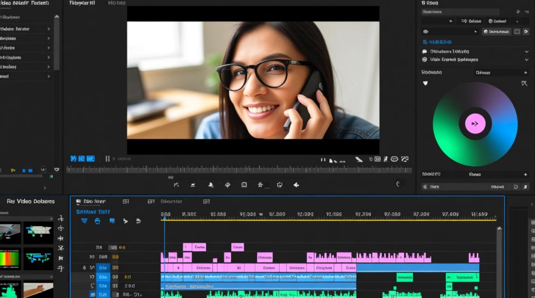Click the blue rectangle icon under the preview's left corner

coord(91,159)
